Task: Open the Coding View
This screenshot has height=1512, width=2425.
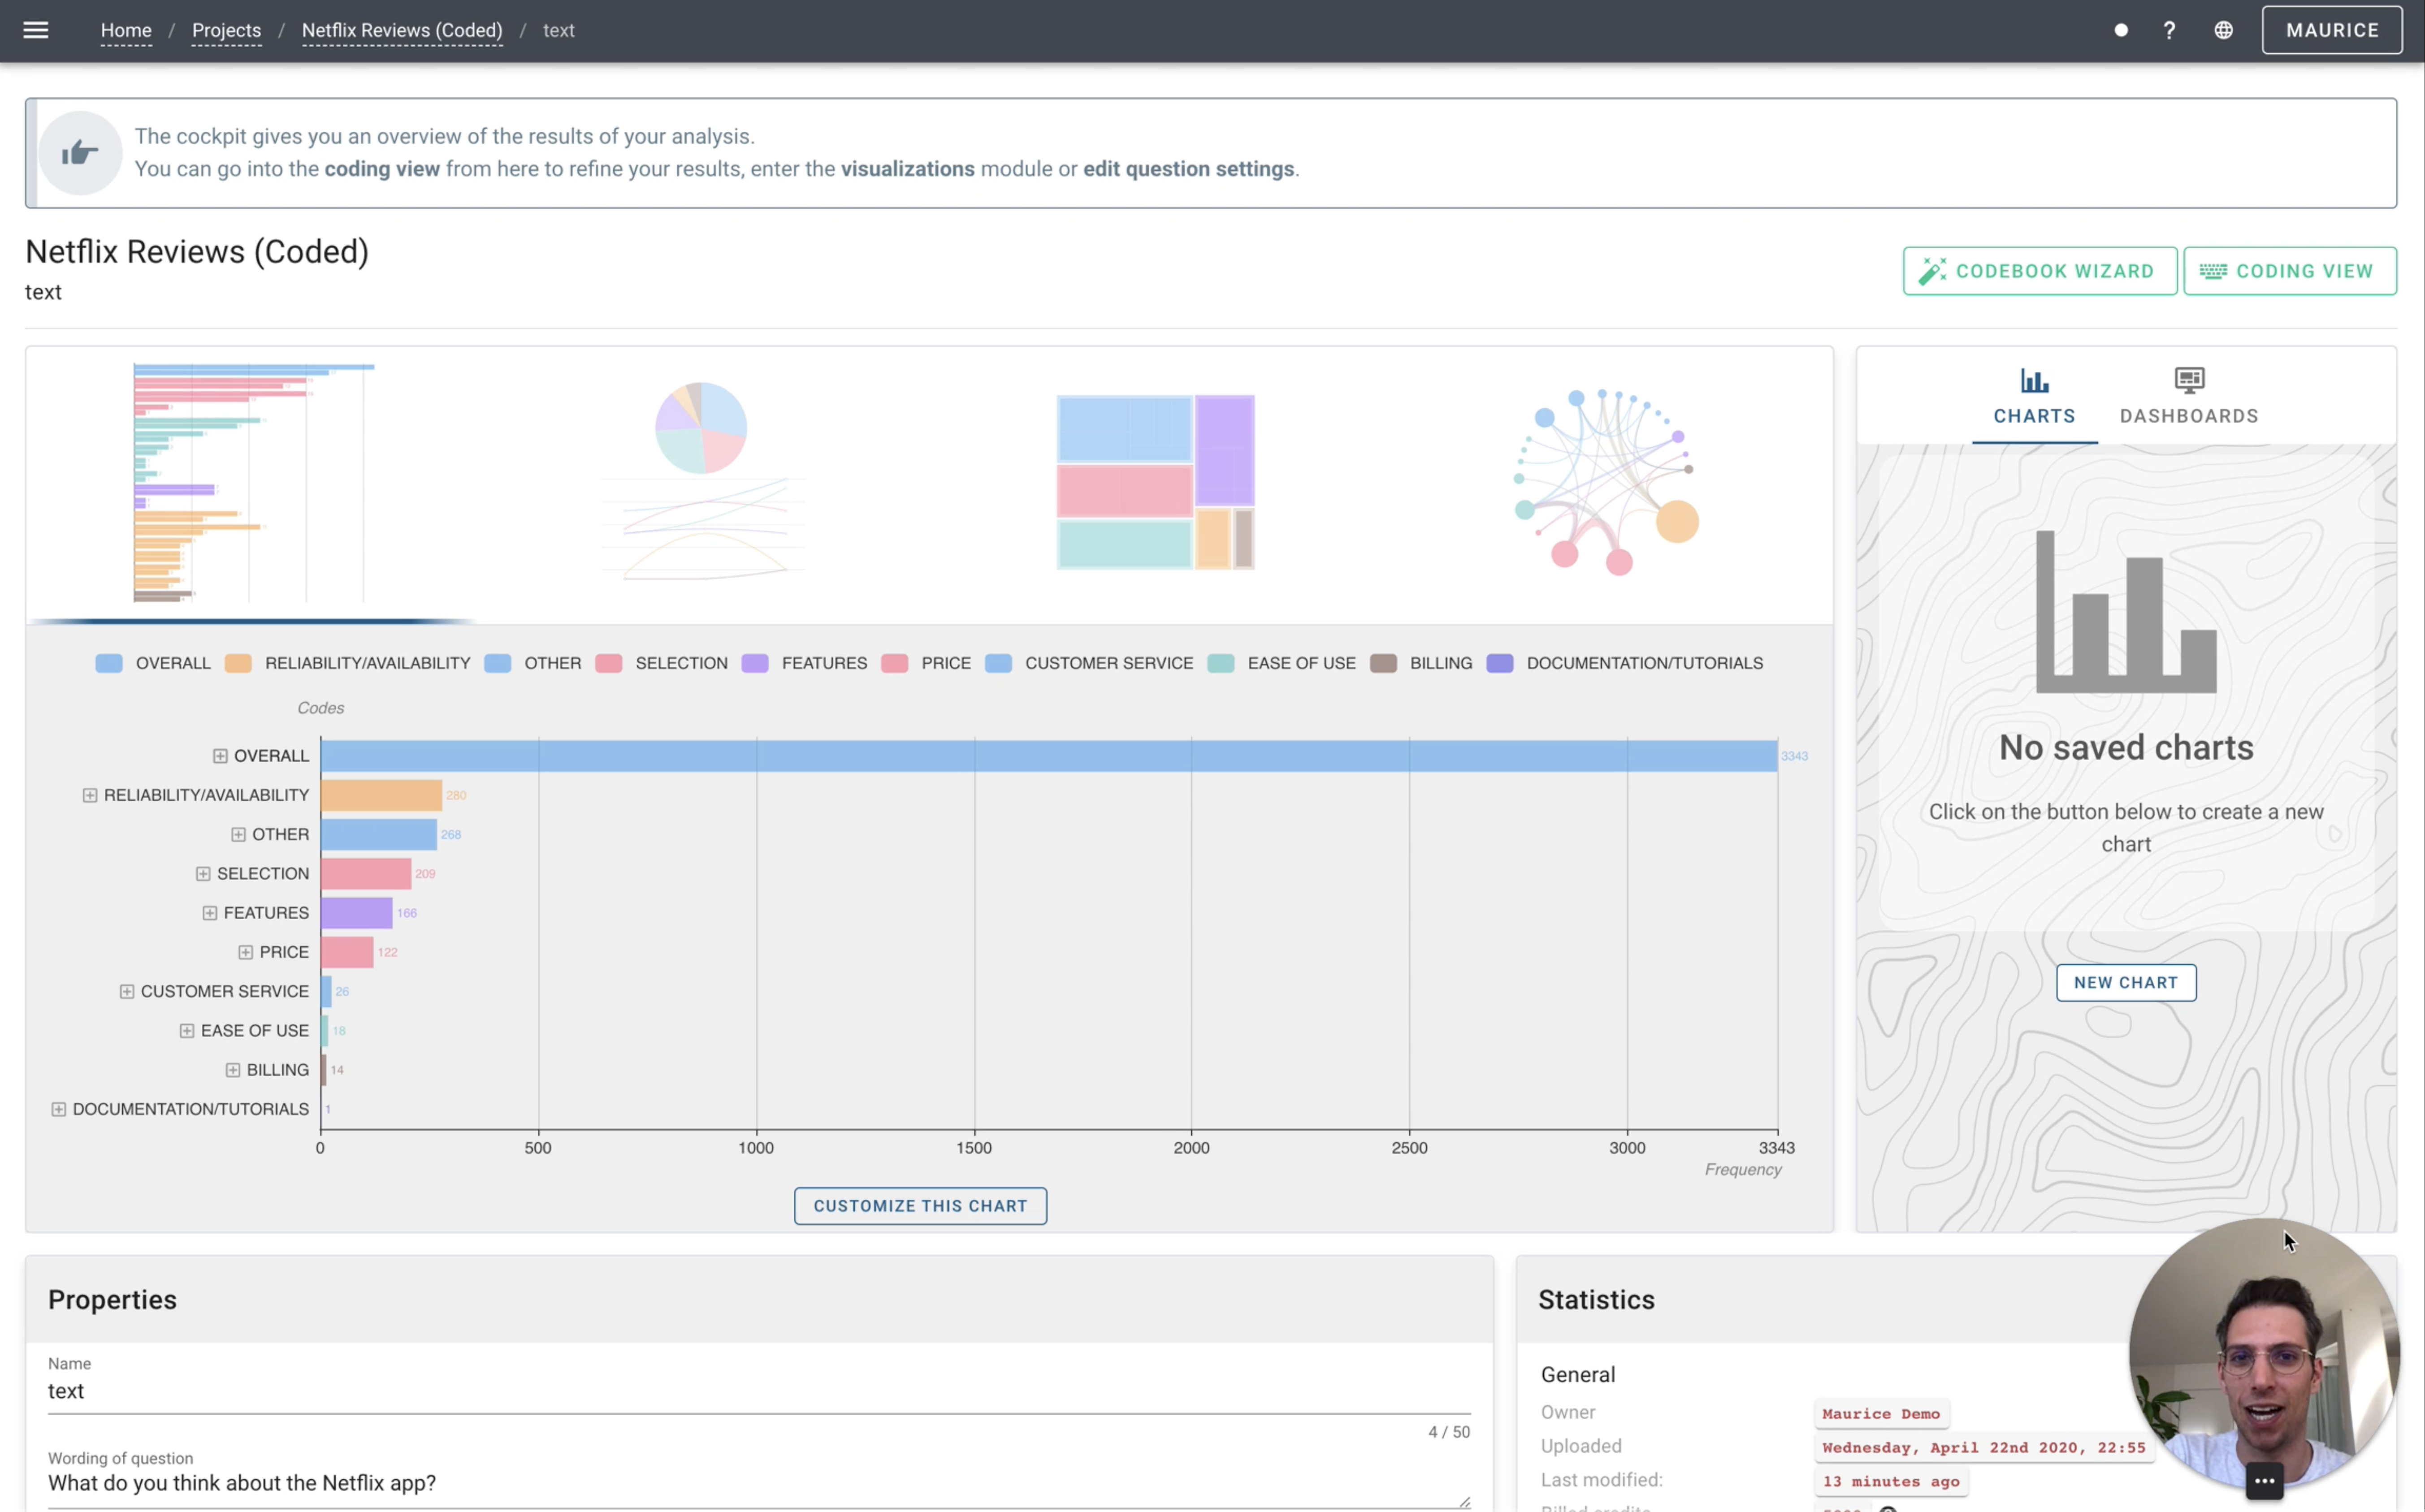Action: click(2289, 271)
